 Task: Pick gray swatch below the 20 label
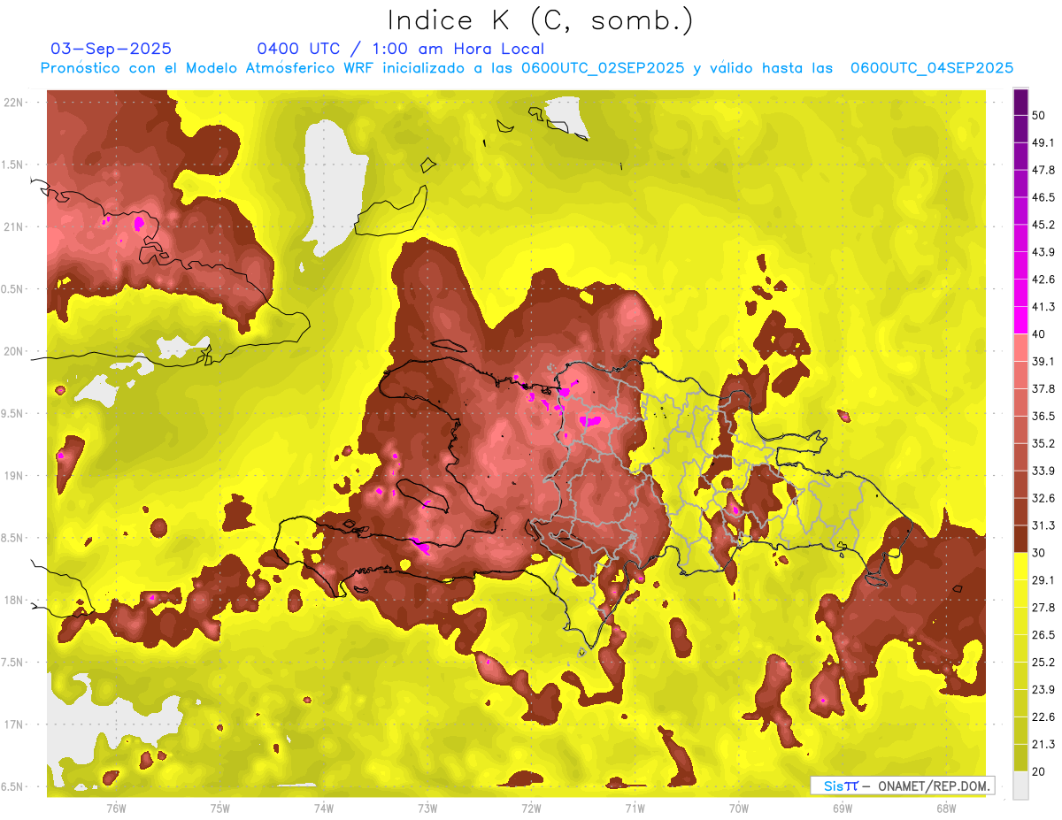[x=1020, y=785]
